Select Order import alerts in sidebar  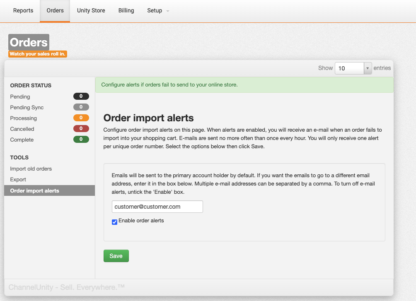(34, 190)
